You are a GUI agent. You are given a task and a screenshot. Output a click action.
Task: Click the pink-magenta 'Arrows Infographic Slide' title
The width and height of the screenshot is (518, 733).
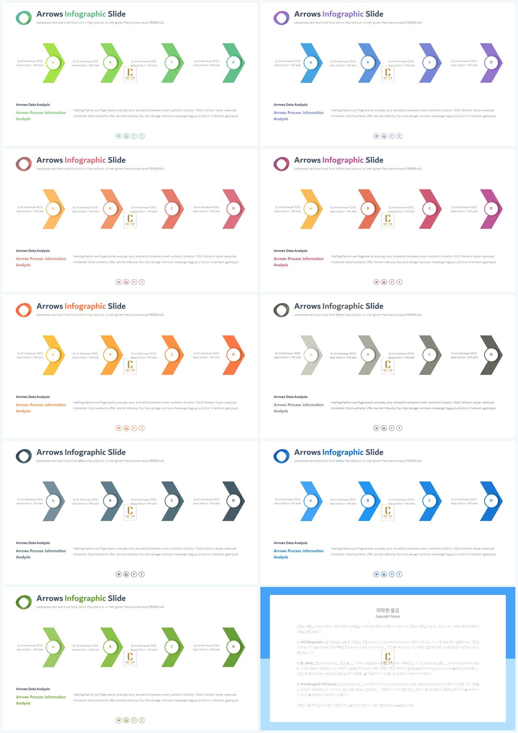tap(339, 160)
